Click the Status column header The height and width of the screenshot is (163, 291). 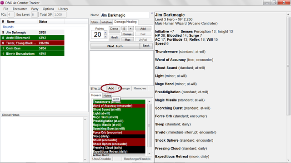click(x=51, y=22)
